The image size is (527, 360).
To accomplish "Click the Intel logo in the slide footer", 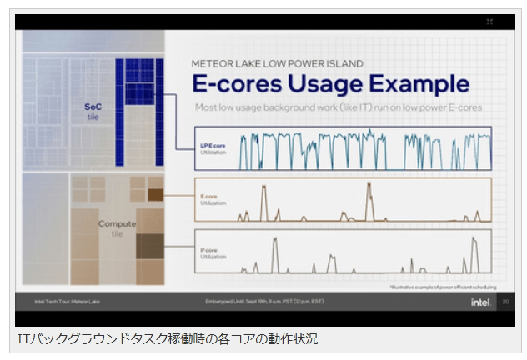I will coord(480,302).
